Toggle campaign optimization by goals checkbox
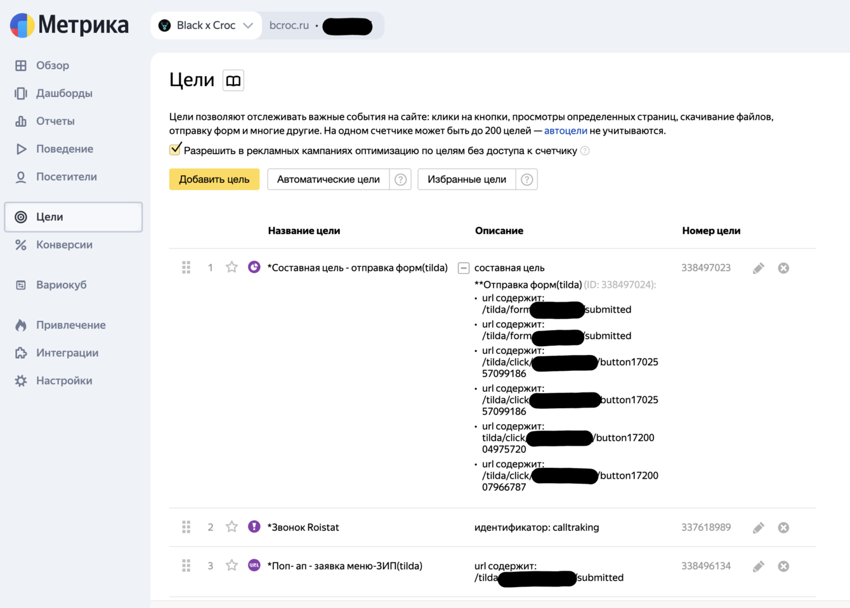Viewport: 850px width, 608px height. 175,150
